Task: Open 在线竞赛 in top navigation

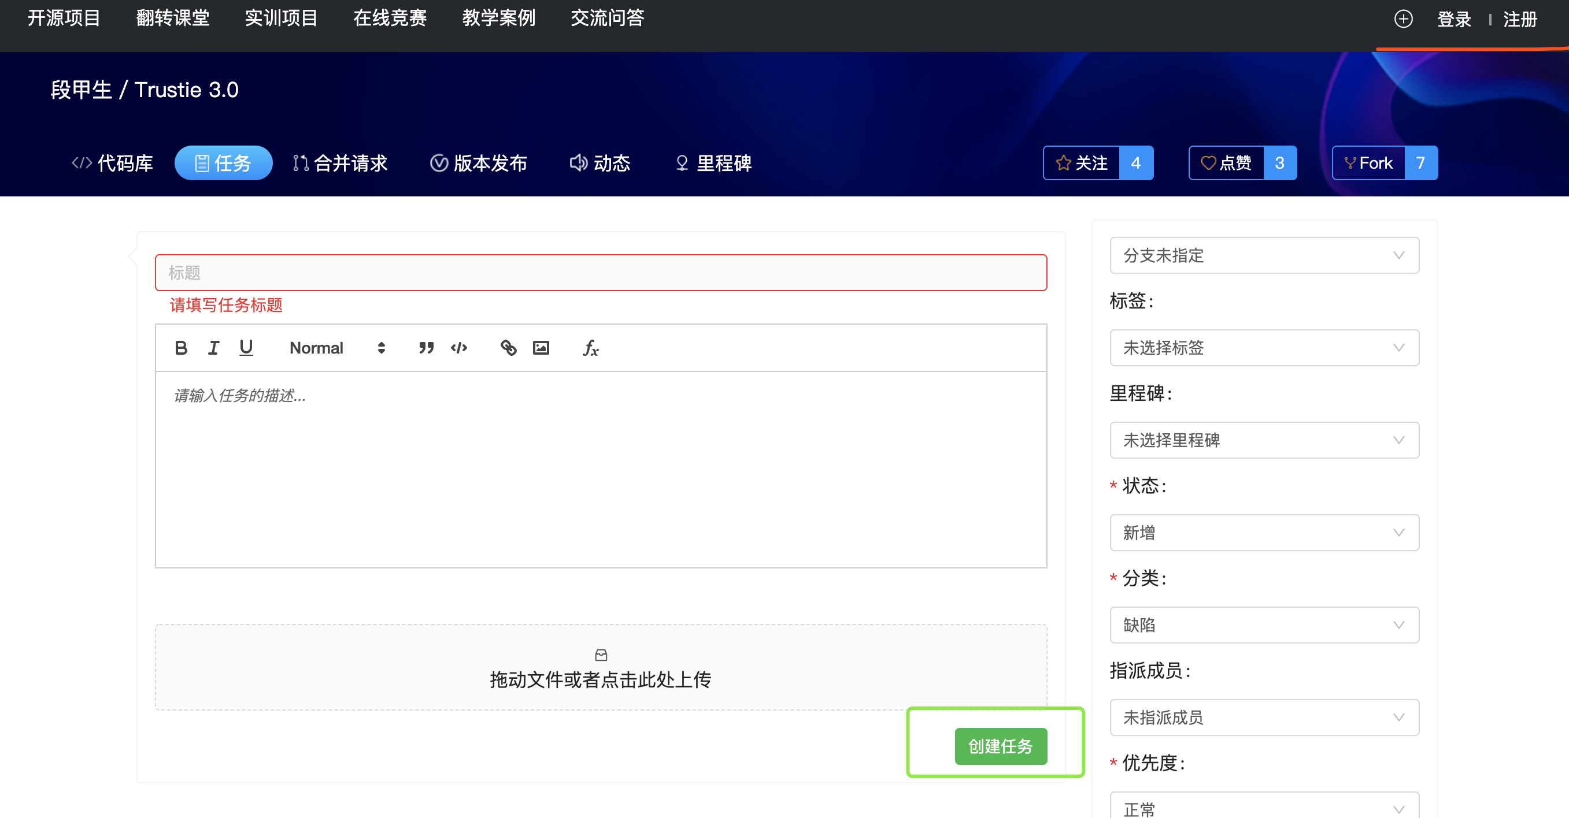Action: pyautogui.click(x=390, y=18)
